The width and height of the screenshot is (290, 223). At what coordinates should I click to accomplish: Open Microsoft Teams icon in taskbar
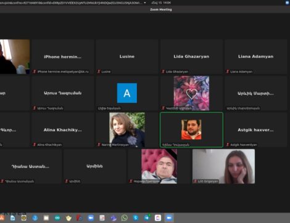pos(113,217)
